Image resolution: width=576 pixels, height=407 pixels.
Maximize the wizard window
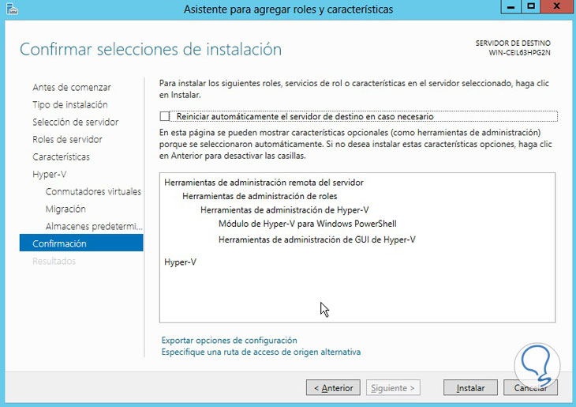[531, 6]
